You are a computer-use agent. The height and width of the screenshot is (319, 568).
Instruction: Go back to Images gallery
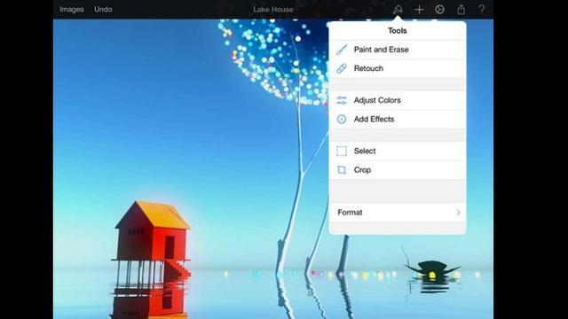coord(71,10)
